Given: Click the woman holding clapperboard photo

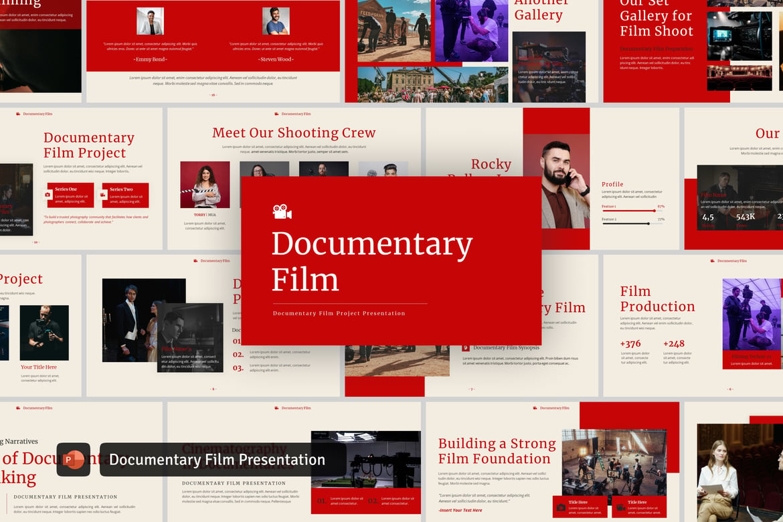Looking at the screenshot, I should tap(205, 184).
